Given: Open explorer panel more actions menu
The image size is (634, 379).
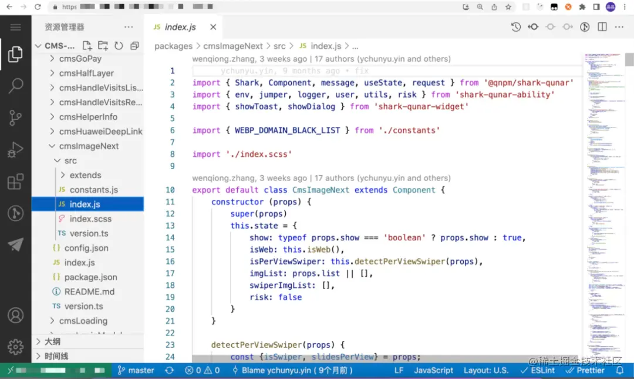Looking at the screenshot, I should coord(129,27).
